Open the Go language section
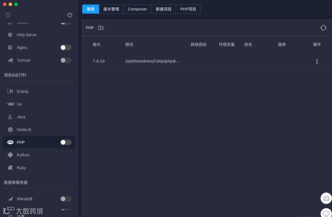Viewport: 332px width, 217px height. tap(19, 104)
